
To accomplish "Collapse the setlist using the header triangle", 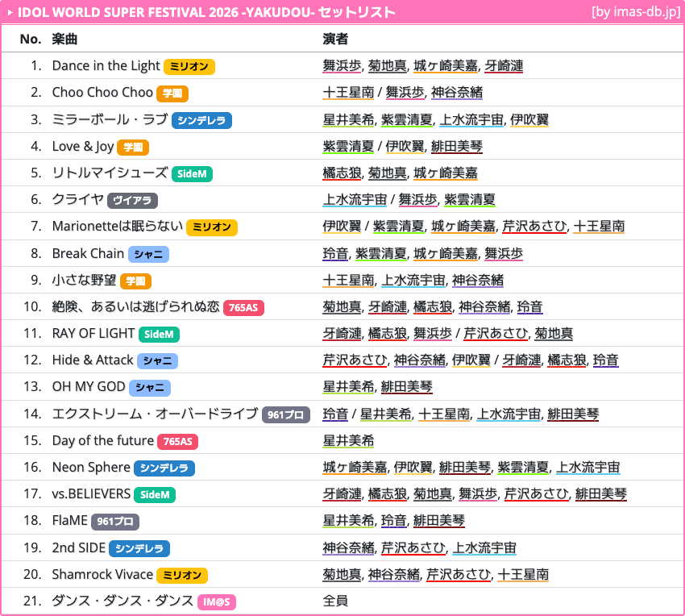I will click(10, 13).
